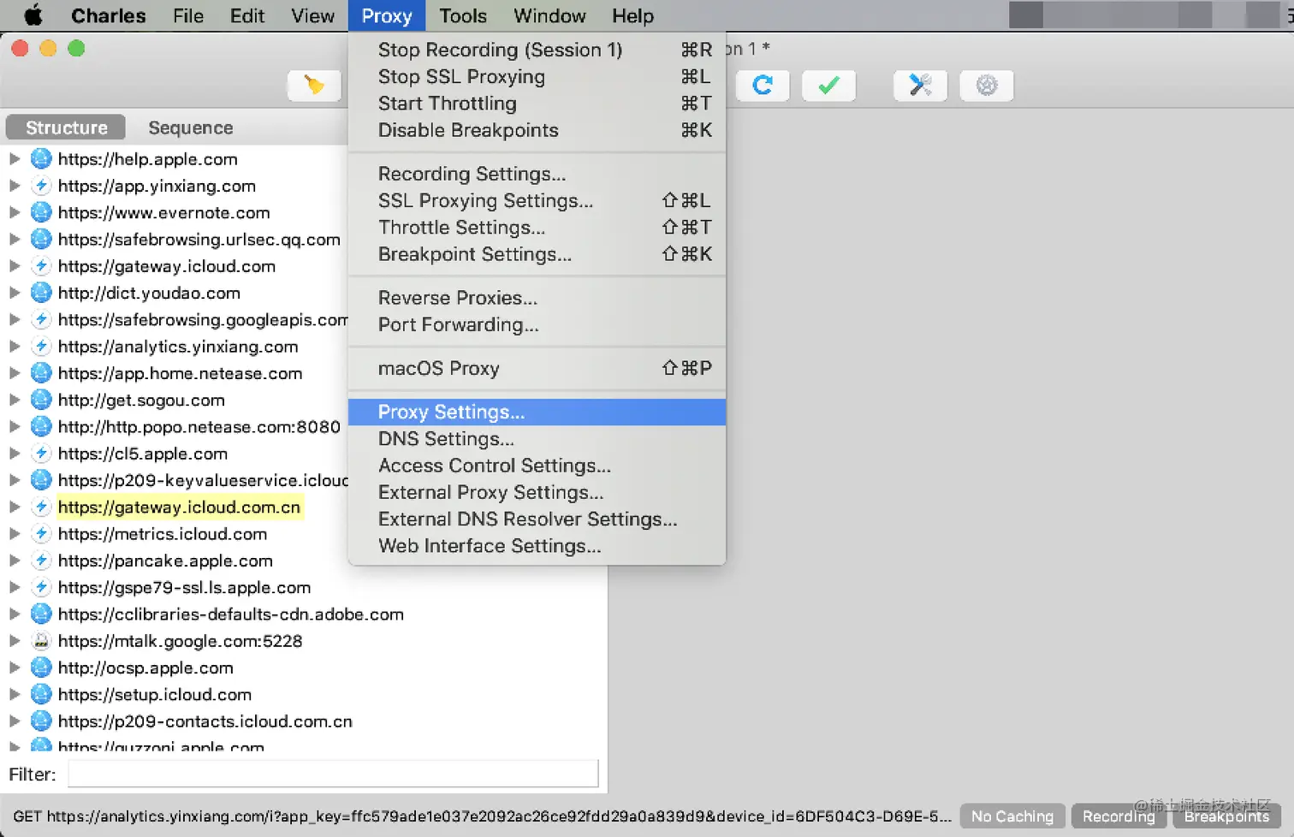Expand the https://help.apple.com tree node
1294x837 pixels.
(15, 158)
